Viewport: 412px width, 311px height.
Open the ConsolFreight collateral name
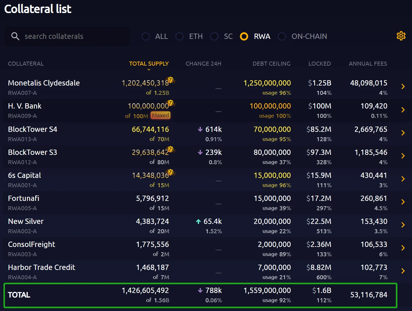(x=32, y=244)
